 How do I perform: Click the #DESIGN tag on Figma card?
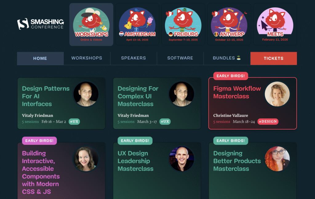pos(268,121)
